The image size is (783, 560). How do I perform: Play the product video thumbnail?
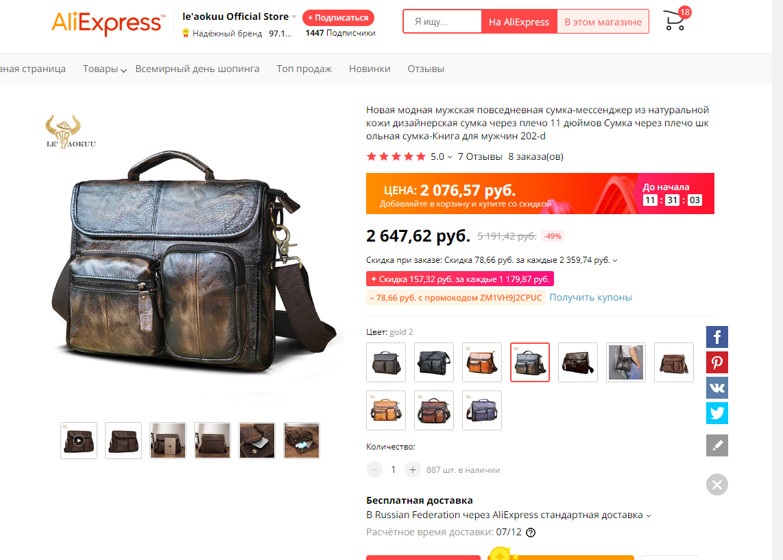(79, 441)
